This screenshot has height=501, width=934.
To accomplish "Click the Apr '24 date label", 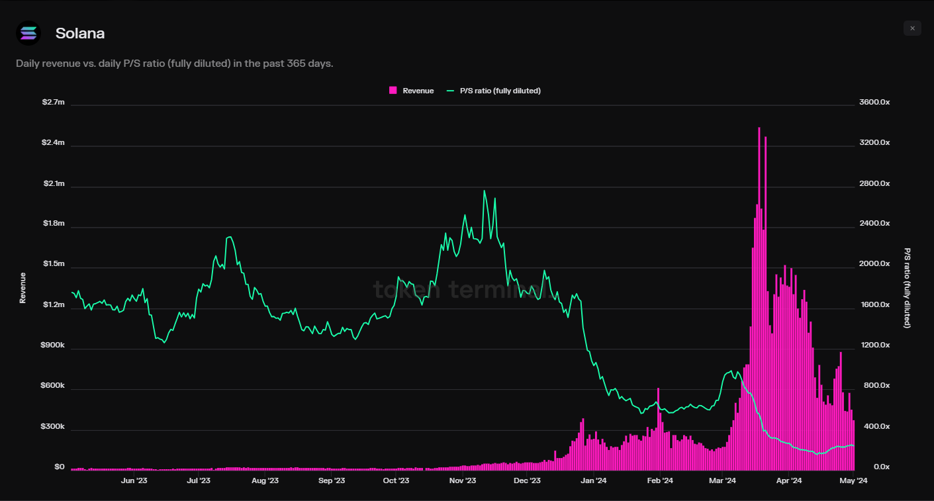I will coord(788,481).
